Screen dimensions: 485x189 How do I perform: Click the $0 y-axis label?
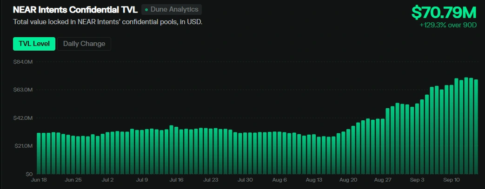click(x=29, y=174)
